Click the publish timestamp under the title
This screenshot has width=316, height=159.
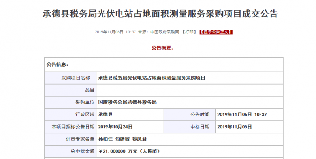pos(116,32)
